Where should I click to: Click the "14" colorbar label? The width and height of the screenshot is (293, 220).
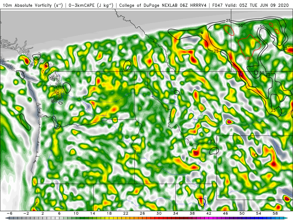tap(93, 213)
